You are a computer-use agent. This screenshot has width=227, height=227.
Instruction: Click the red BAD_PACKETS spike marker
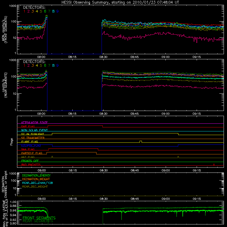tap(214, 165)
